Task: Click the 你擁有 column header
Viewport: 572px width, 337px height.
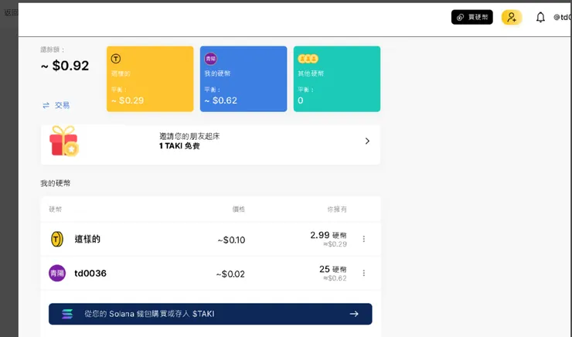Action: [x=337, y=209]
